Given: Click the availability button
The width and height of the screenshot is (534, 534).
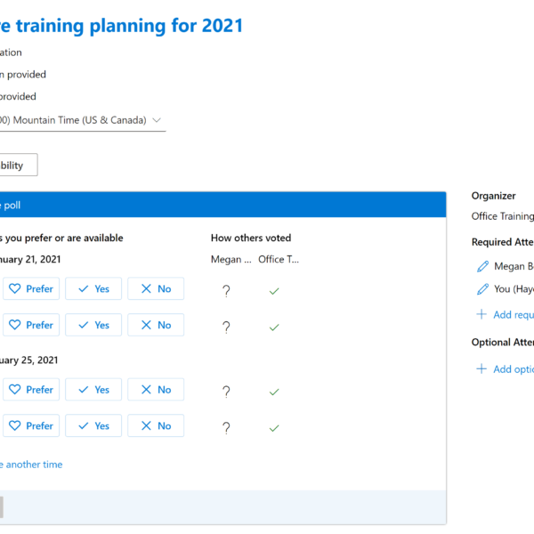Looking at the screenshot, I should [x=17, y=165].
